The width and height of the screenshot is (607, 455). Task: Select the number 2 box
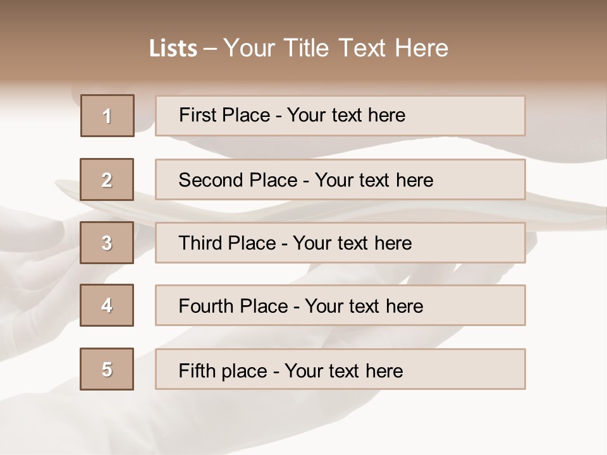107,179
